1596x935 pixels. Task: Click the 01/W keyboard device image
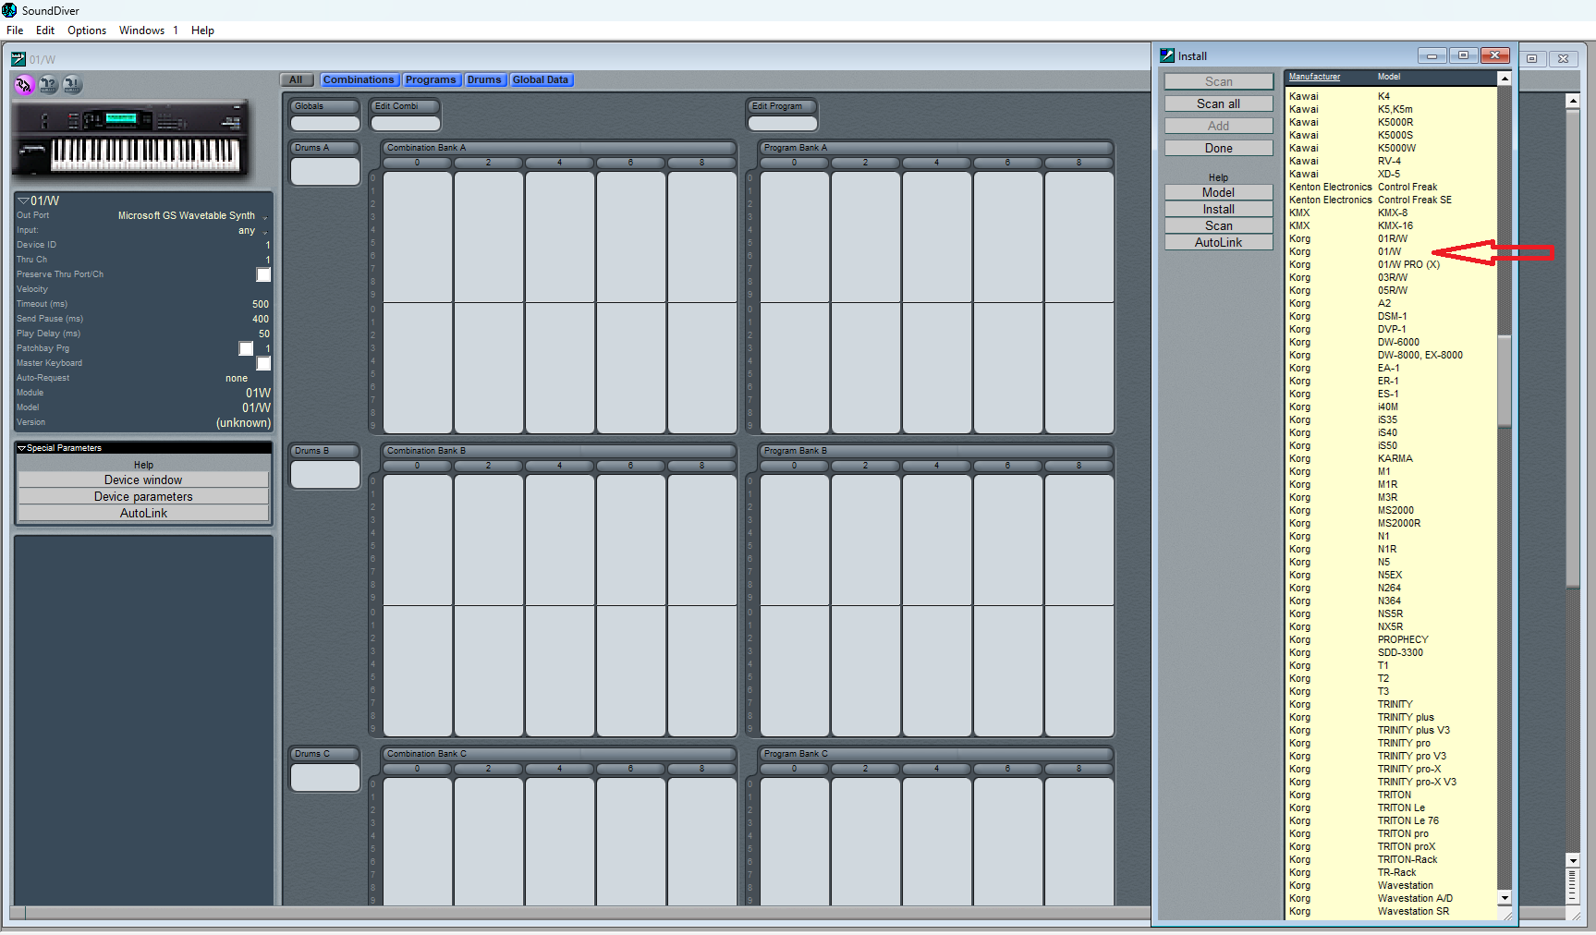(131, 139)
